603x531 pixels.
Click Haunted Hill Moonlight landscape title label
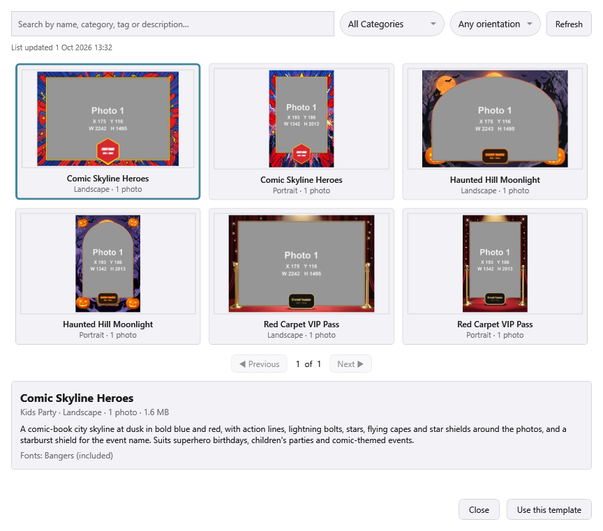click(x=495, y=180)
